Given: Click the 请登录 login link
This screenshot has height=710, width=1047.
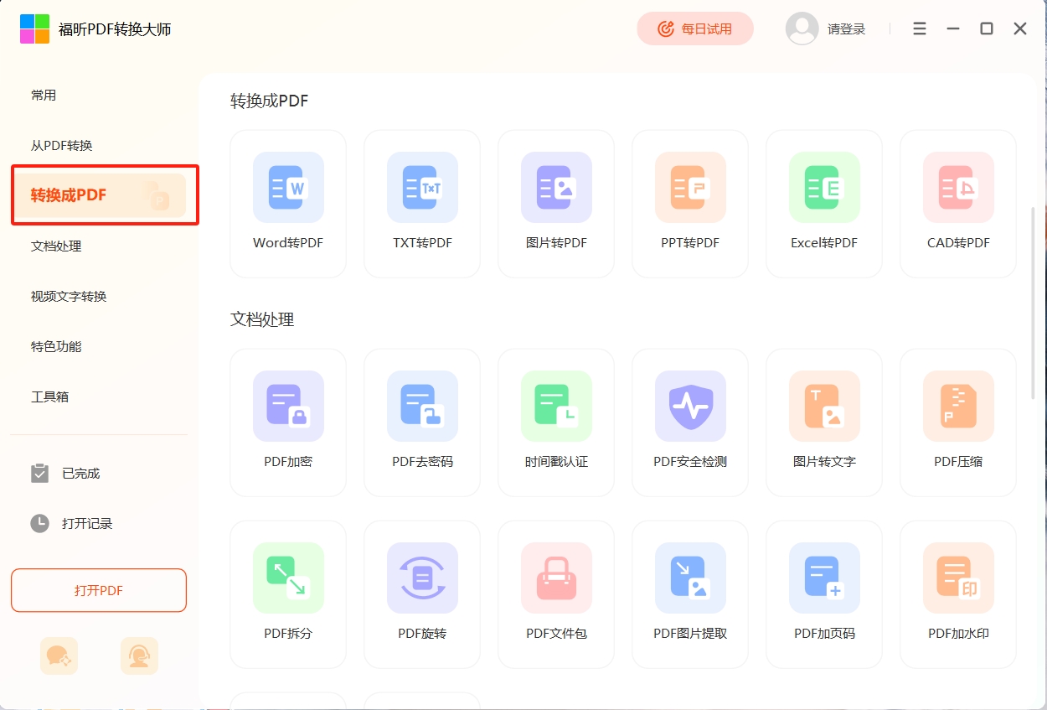Looking at the screenshot, I should coord(846,29).
